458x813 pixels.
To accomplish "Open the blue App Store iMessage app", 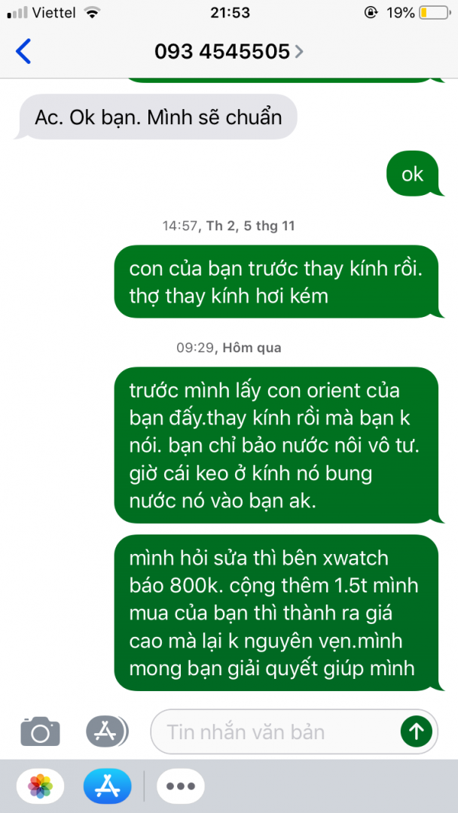I will pyautogui.click(x=108, y=785).
